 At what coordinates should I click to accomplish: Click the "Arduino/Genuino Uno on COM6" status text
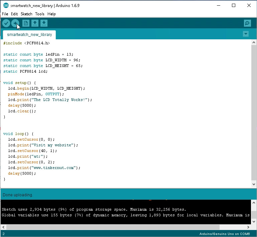pyautogui.click(x=225, y=234)
